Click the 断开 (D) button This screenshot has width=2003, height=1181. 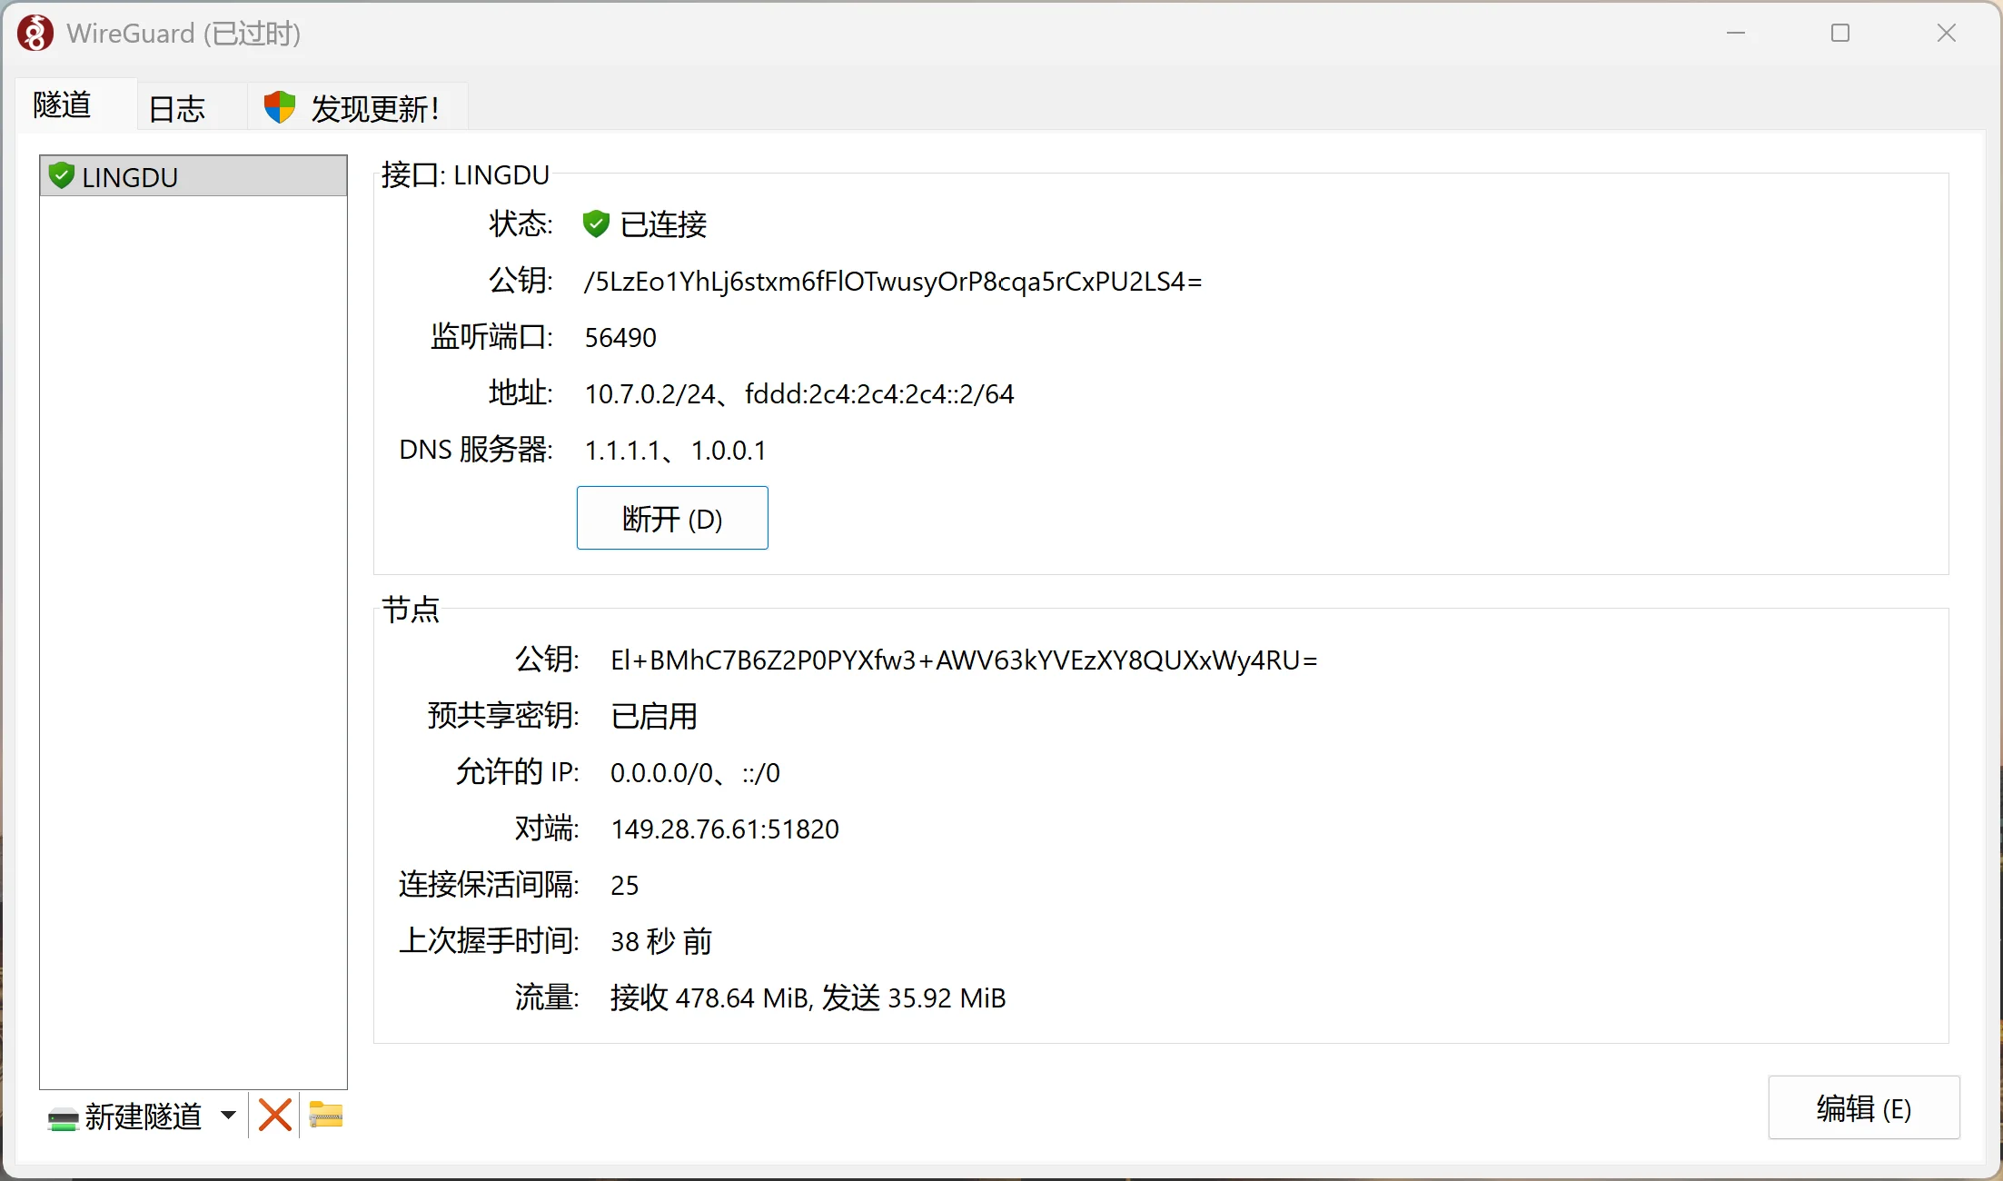(672, 518)
